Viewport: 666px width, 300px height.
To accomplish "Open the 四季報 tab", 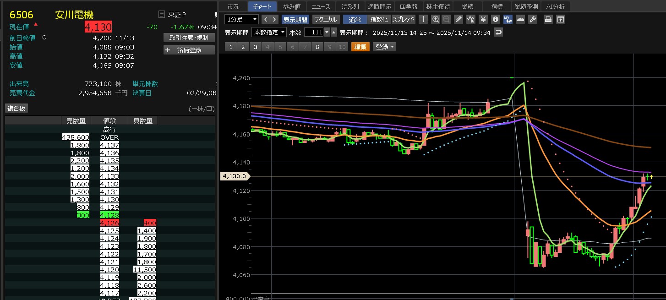I will (x=409, y=6).
